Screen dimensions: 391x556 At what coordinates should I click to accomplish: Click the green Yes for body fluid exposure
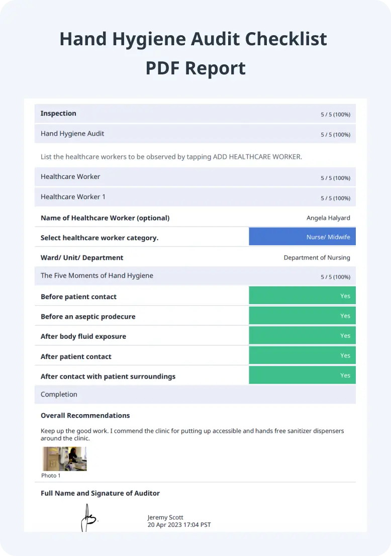(303, 335)
